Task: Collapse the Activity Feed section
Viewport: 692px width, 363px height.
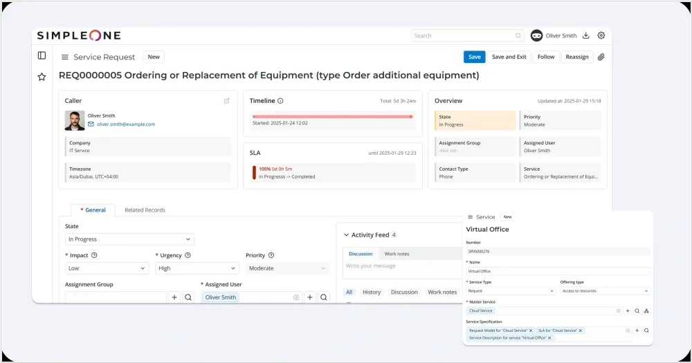Action: click(346, 235)
